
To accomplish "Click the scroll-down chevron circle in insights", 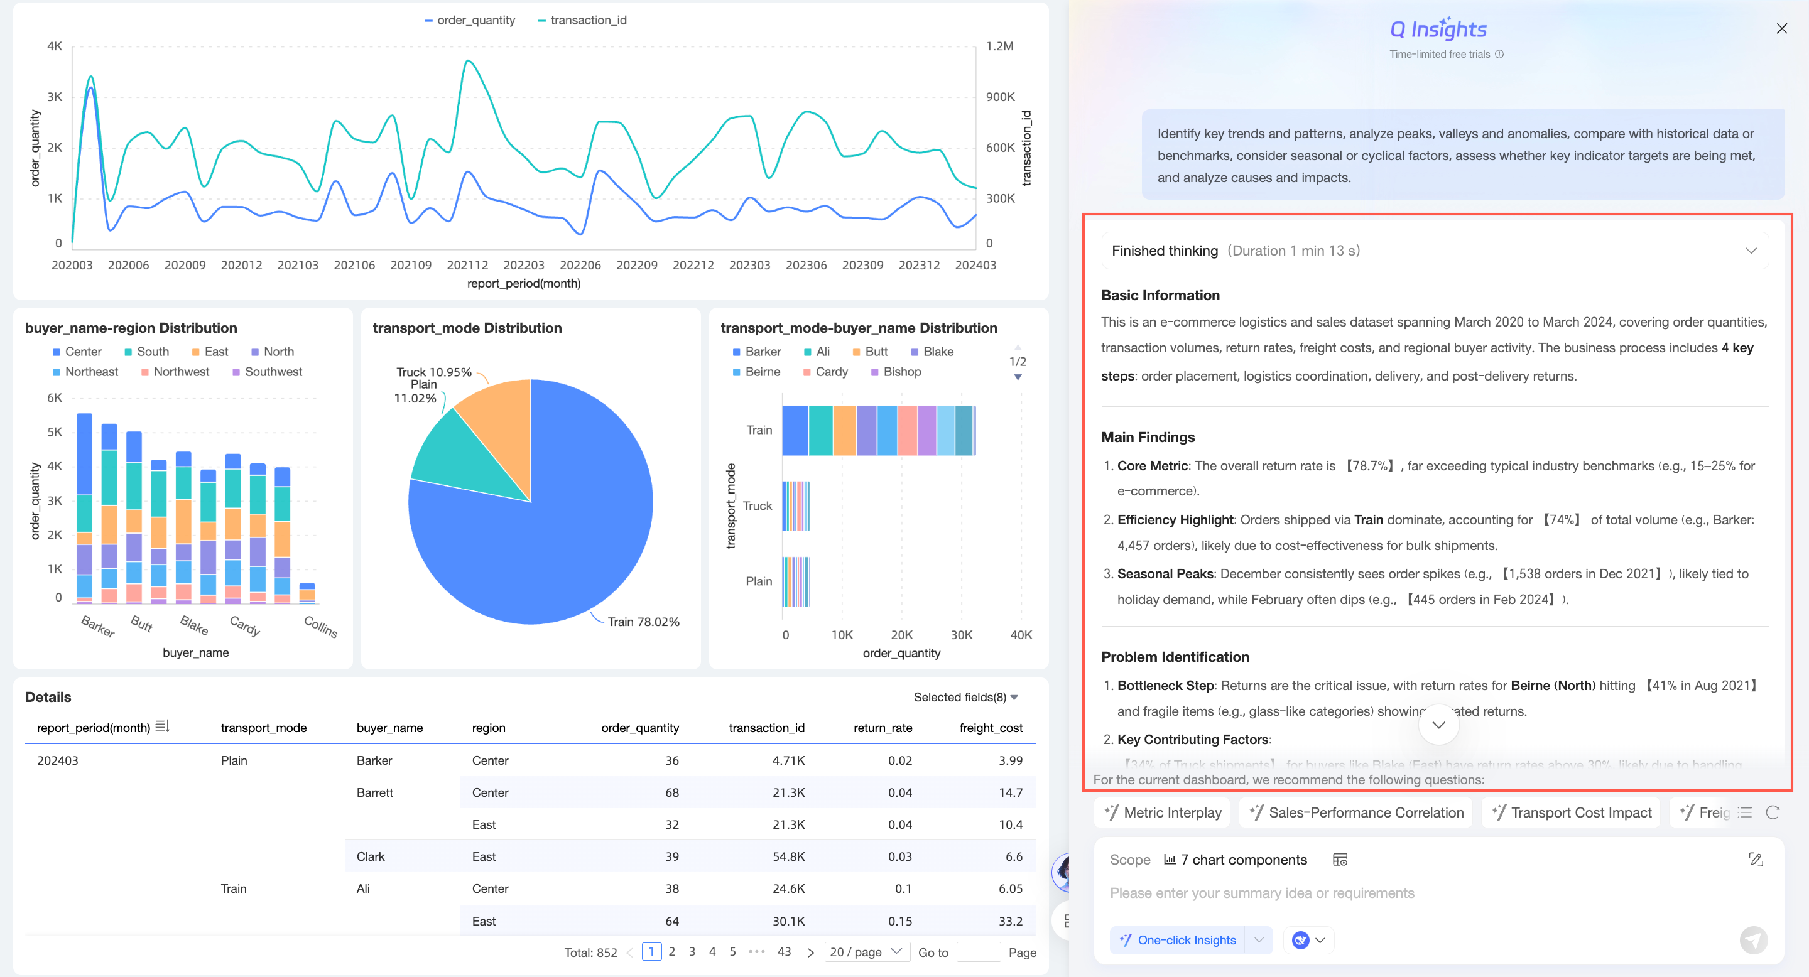I will [x=1438, y=725].
